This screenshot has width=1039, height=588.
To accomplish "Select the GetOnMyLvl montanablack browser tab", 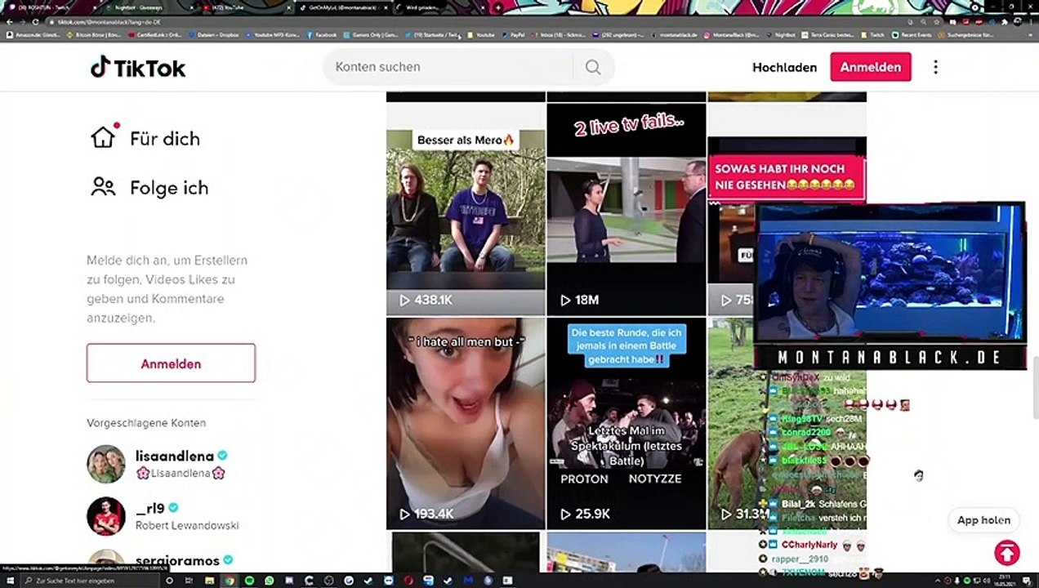I will pos(343,7).
